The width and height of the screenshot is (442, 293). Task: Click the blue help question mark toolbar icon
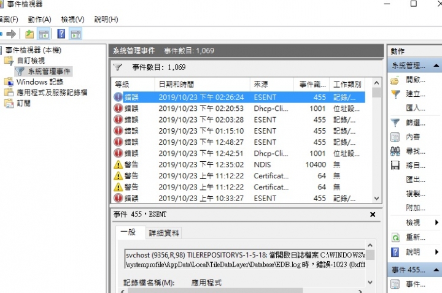(x=61, y=34)
